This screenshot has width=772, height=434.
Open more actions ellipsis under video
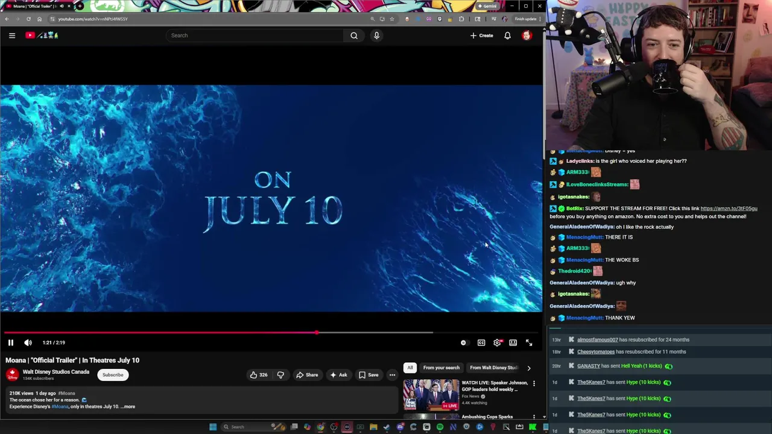392,375
